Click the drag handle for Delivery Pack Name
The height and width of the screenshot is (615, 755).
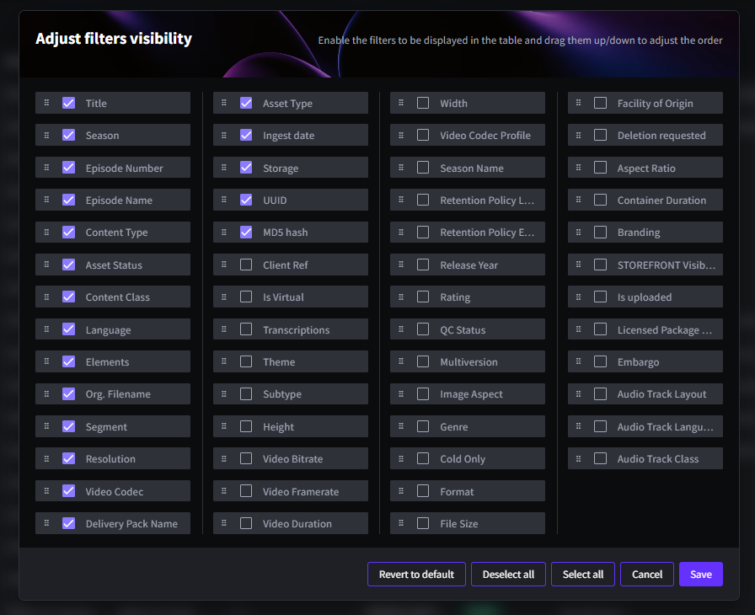click(x=46, y=522)
